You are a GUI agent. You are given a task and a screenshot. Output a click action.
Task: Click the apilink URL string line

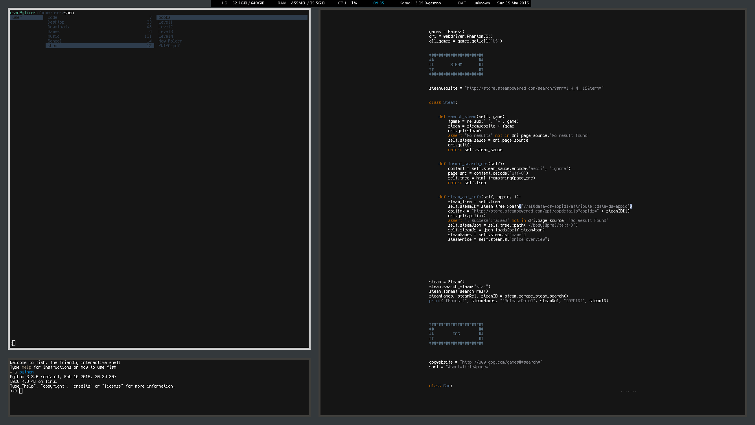539,211
